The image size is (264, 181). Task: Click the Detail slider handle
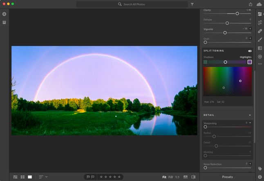[216, 146]
